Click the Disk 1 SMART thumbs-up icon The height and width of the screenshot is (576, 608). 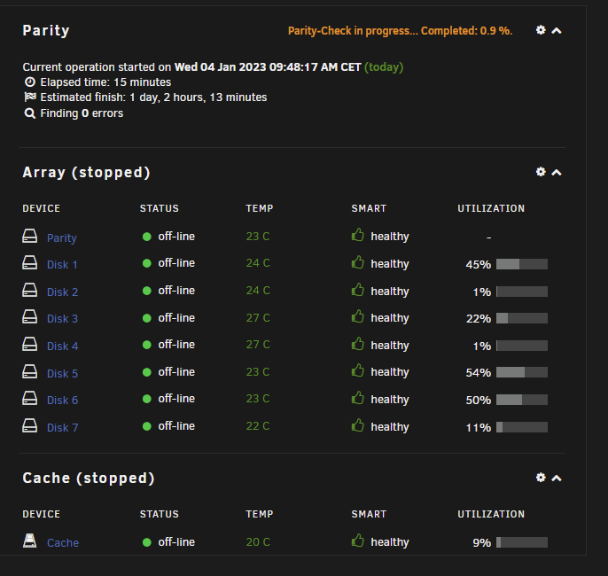[x=357, y=262]
